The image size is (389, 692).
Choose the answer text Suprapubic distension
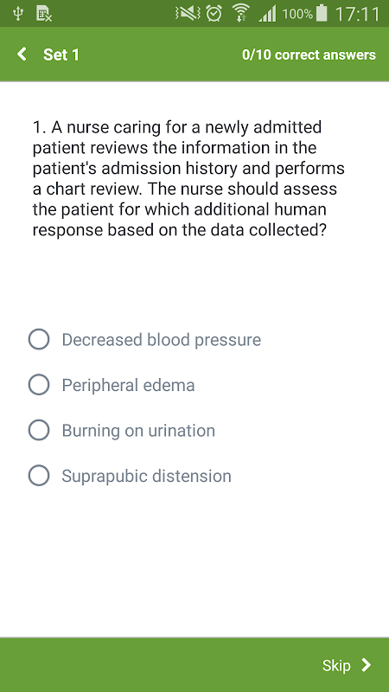tap(146, 477)
